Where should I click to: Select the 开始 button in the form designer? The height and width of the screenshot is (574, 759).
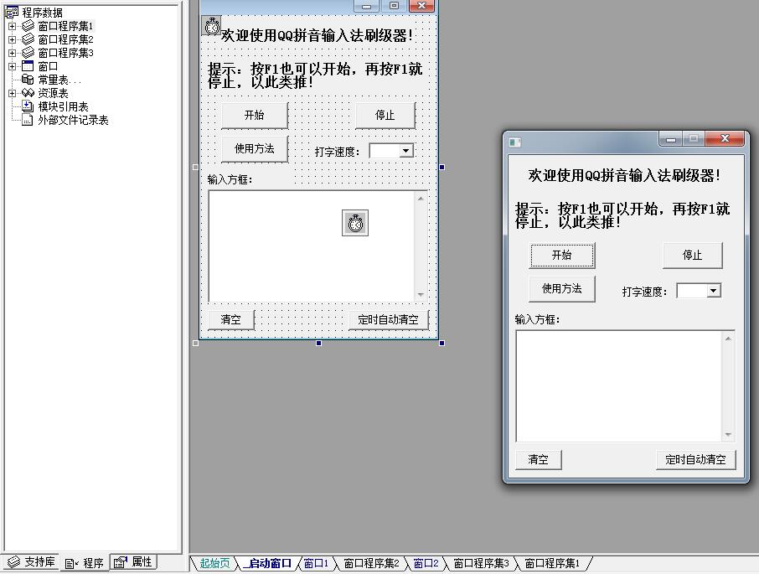click(255, 115)
